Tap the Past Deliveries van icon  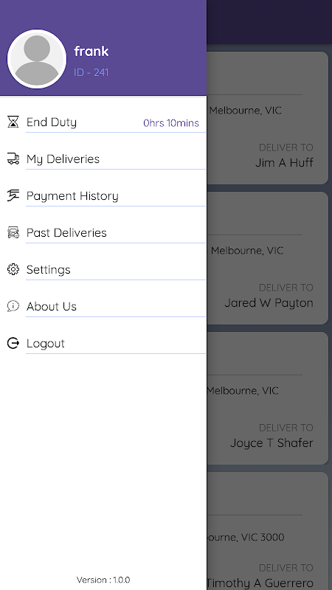(x=13, y=232)
